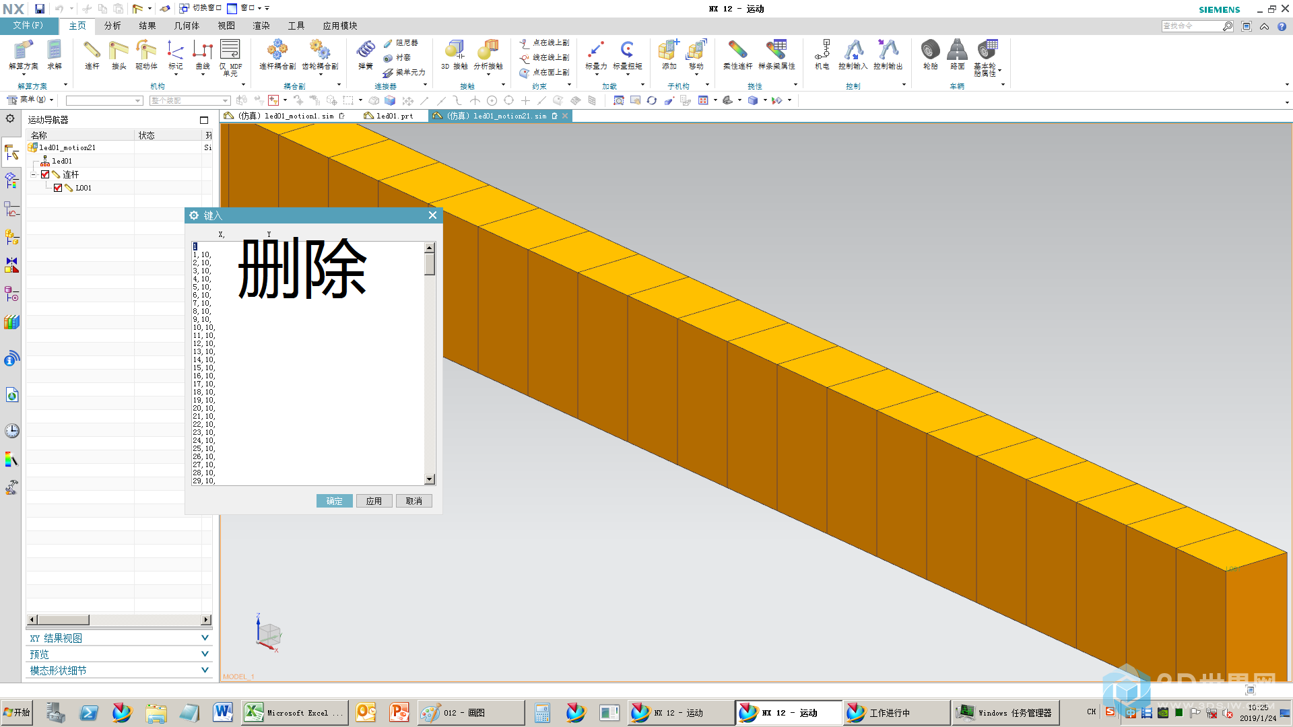1293x727 pixels.
Task: Open the MDF 单元 tool
Action: pos(230,57)
